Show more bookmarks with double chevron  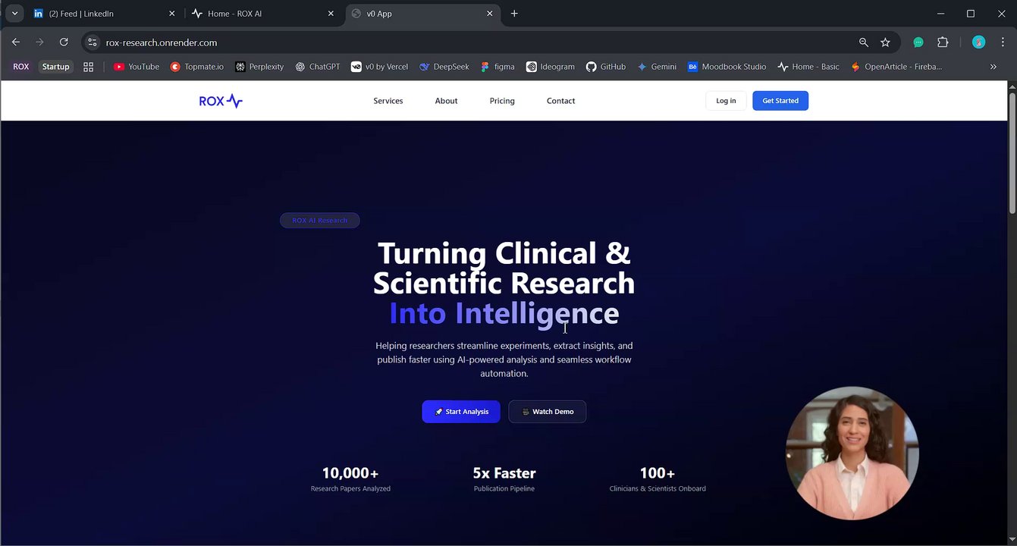click(x=993, y=67)
